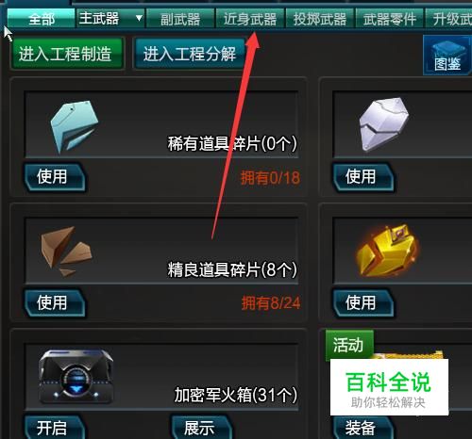Click the brown 精良道具碎片 fragment icon
The image size is (472, 439).
click(x=66, y=252)
